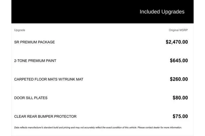Screen dimensions: 205x136
Task: Select the SR PREMIUM PACKAGE upgrade name
Action: click(34, 42)
